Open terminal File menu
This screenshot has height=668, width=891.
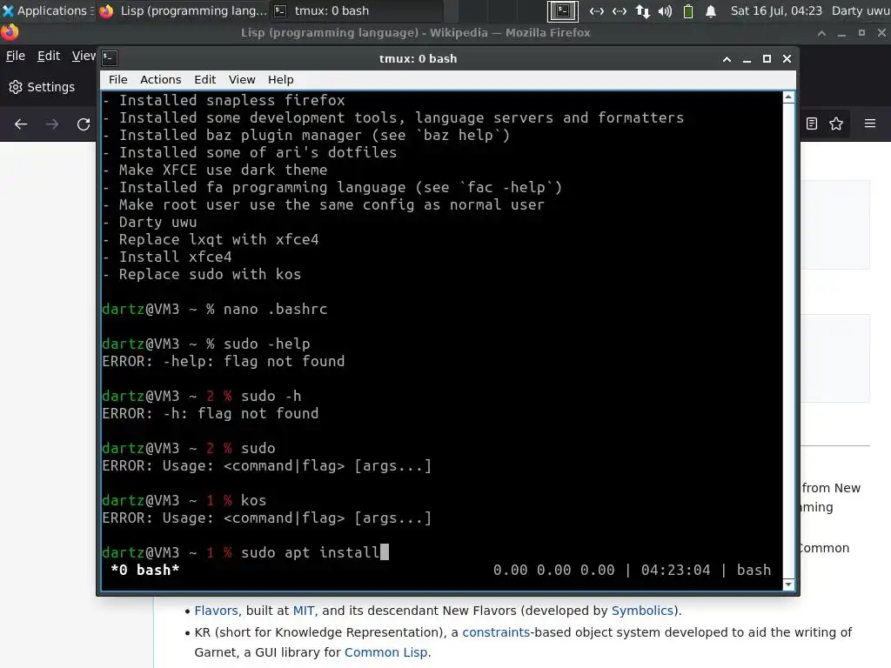[x=118, y=79]
